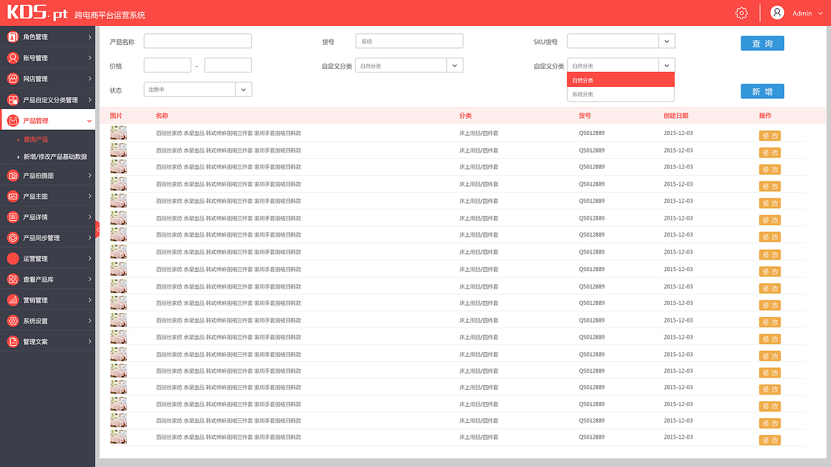Click the 创建日期 column header

tap(676, 115)
